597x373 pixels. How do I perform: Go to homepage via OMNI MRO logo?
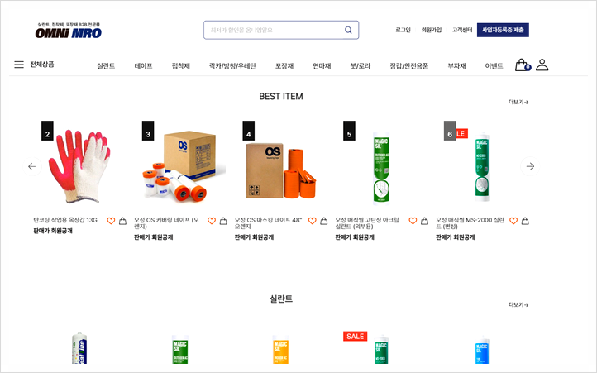click(x=69, y=31)
